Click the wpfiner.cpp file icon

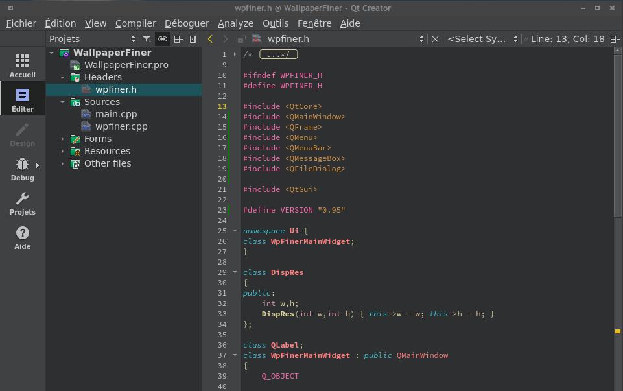86,126
